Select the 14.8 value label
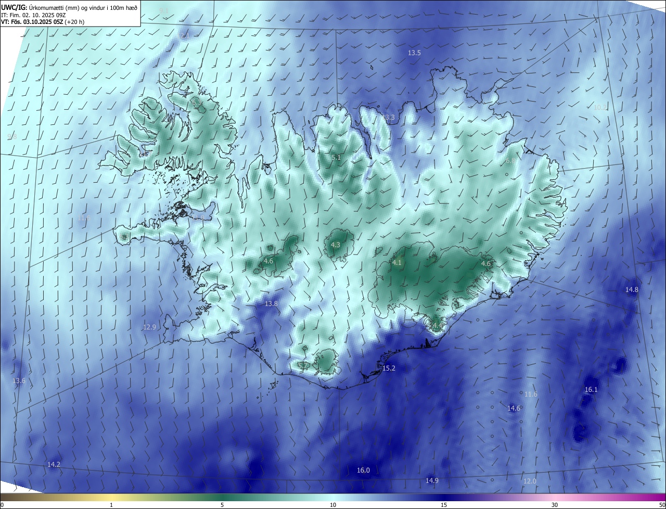The width and height of the screenshot is (666, 509). tap(632, 289)
